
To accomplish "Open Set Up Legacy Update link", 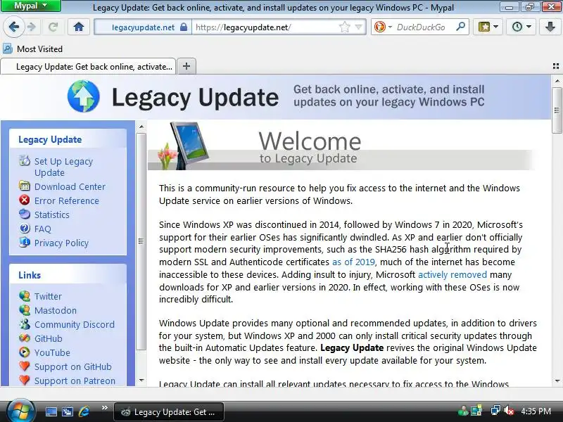I will tap(63, 167).
